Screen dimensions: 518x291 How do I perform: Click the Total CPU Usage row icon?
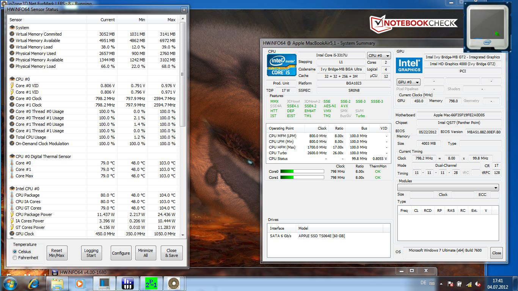click(12, 137)
